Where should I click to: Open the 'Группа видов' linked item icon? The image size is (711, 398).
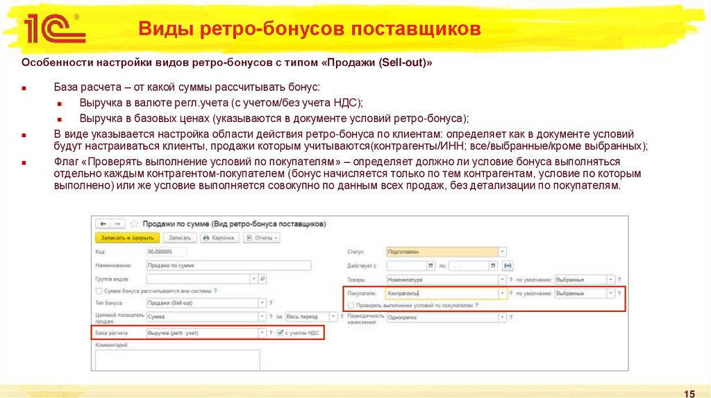[x=262, y=279]
